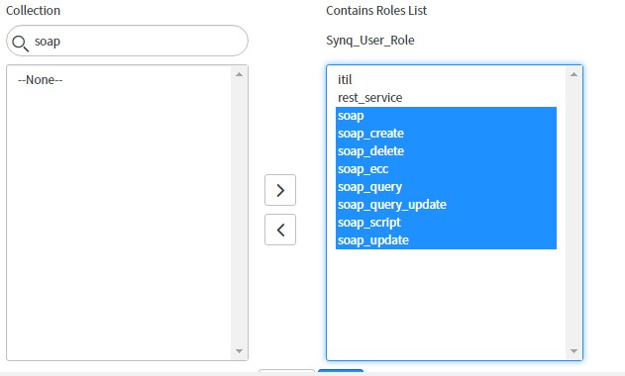Screen dimensions: 625x376
Task: Select soap_query_update in the roles list
Action: click(446, 205)
